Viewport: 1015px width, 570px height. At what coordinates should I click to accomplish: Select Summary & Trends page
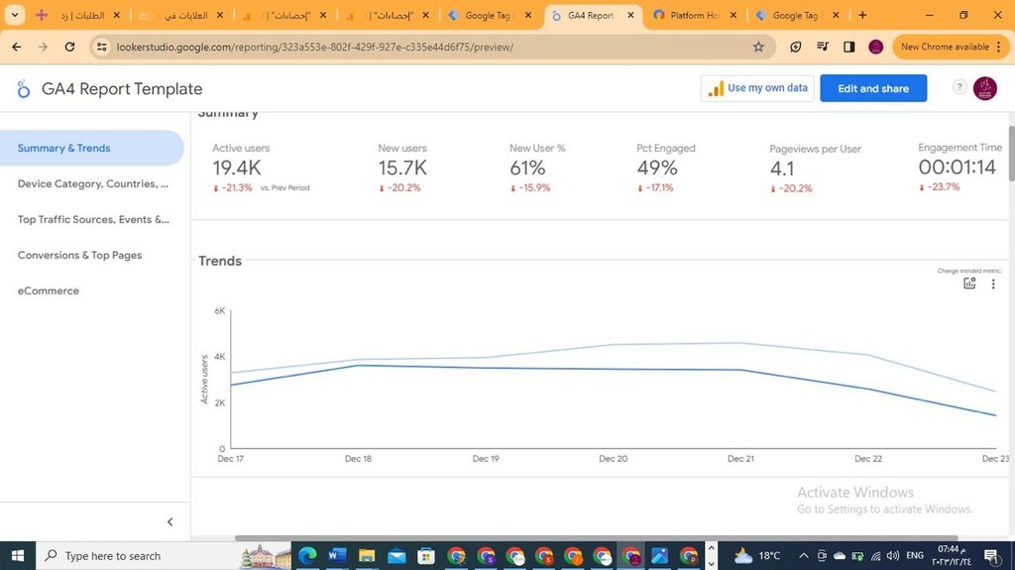[x=92, y=148]
